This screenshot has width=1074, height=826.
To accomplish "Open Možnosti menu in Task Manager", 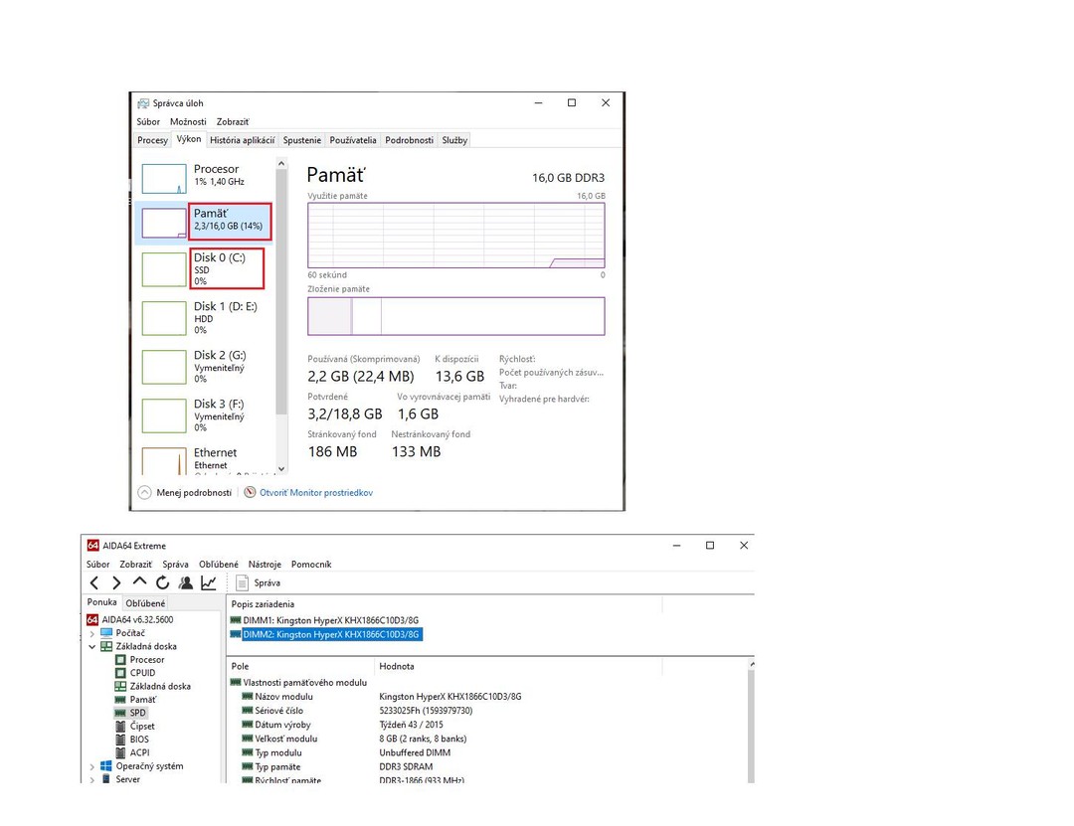I will pos(188,122).
